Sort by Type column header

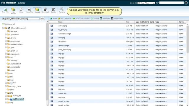pos(157,22)
